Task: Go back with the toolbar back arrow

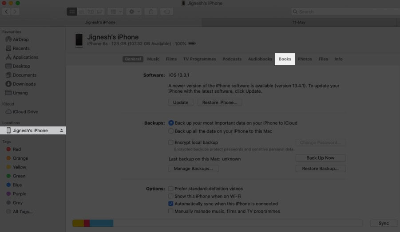Action: pyautogui.click(x=6, y=12)
